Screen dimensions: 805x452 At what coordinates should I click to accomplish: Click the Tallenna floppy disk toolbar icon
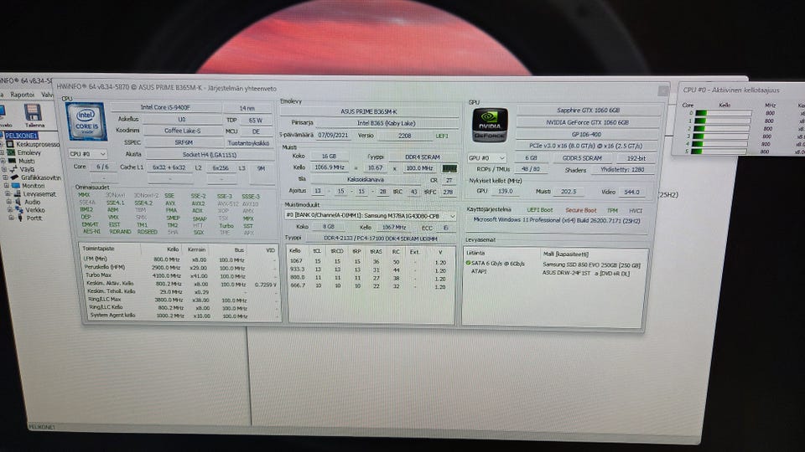(x=33, y=113)
